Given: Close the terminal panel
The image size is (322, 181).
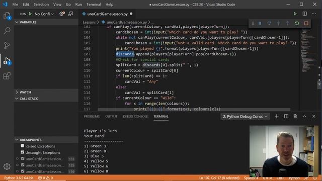Looking at the screenshot, I should click(x=314, y=116).
